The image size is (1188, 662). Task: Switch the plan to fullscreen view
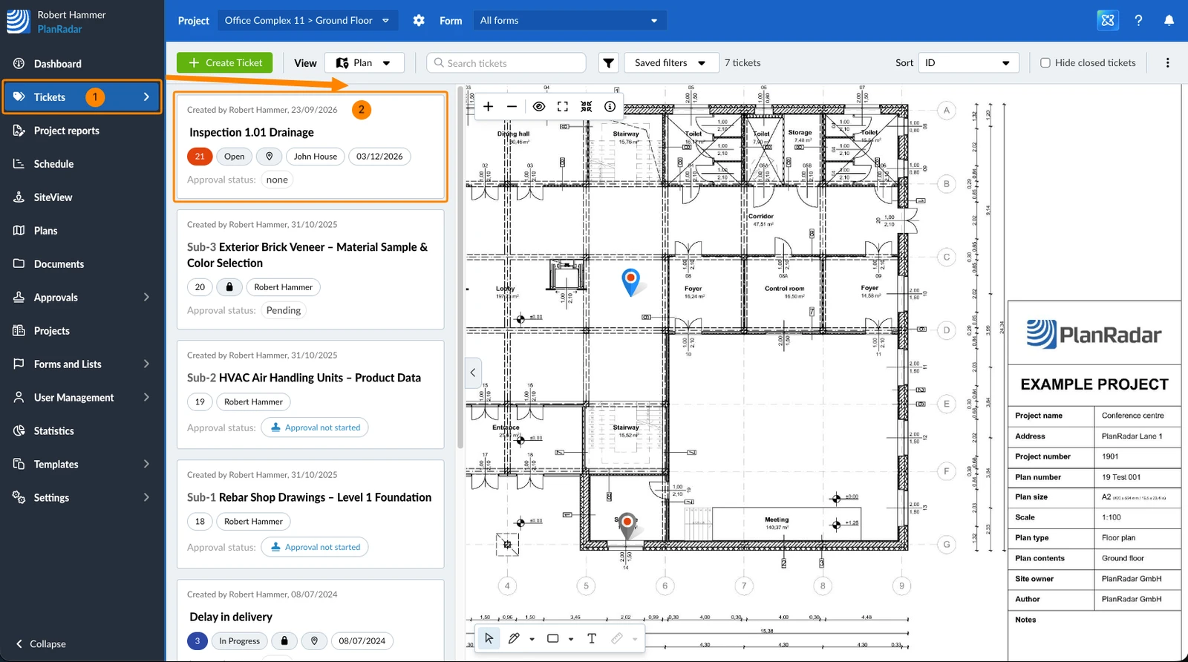tap(563, 107)
